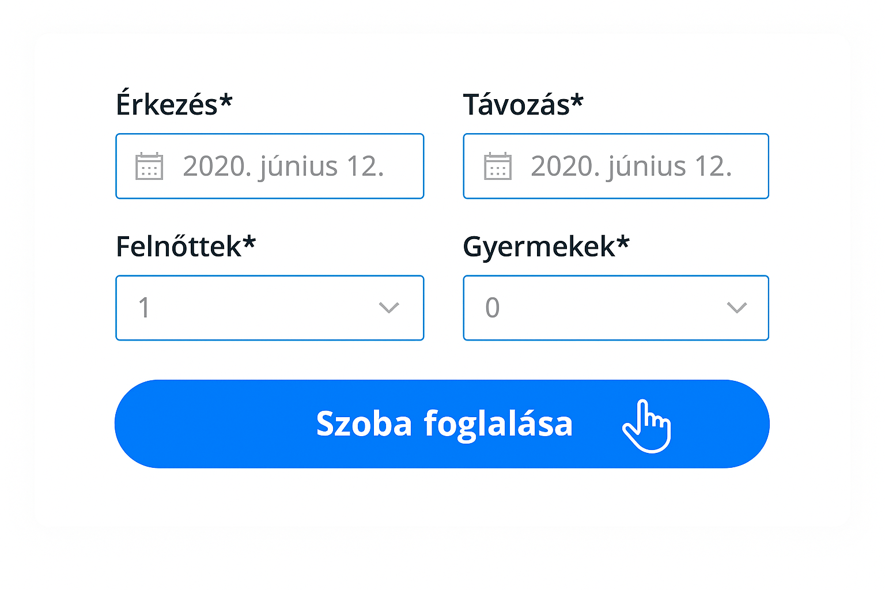Click the Érkezés* field label
This screenshot has width=885, height=590.
click(174, 104)
